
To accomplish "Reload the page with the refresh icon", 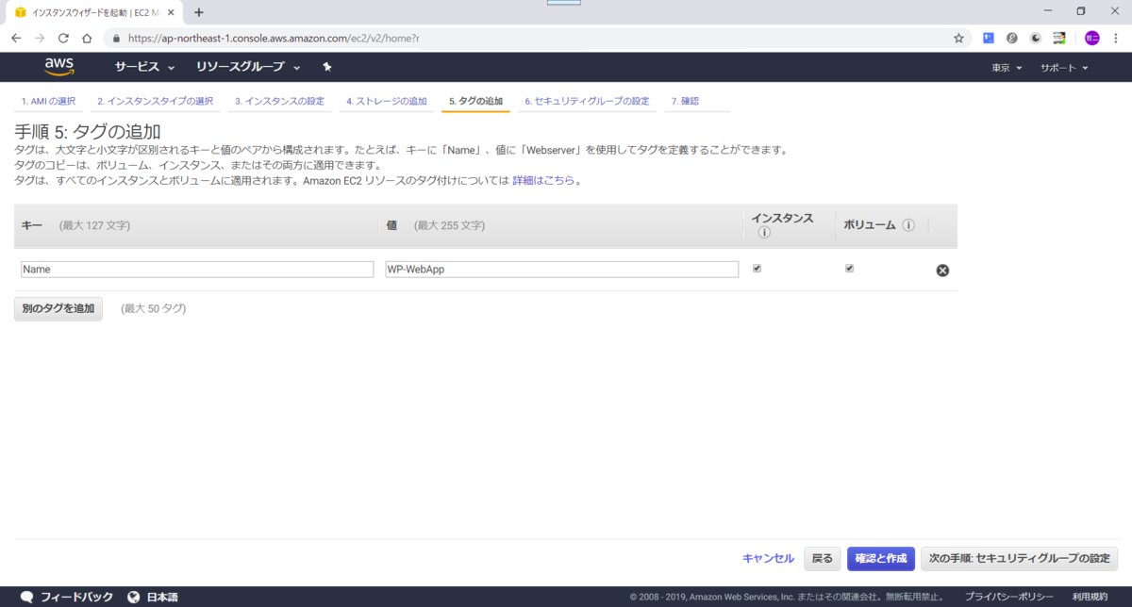I will coord(62,38).
